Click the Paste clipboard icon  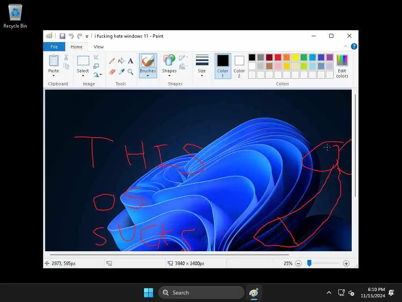tap(53, 61)
